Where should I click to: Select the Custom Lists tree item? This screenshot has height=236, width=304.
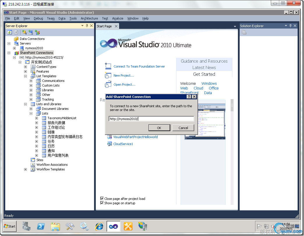(51, 85)
